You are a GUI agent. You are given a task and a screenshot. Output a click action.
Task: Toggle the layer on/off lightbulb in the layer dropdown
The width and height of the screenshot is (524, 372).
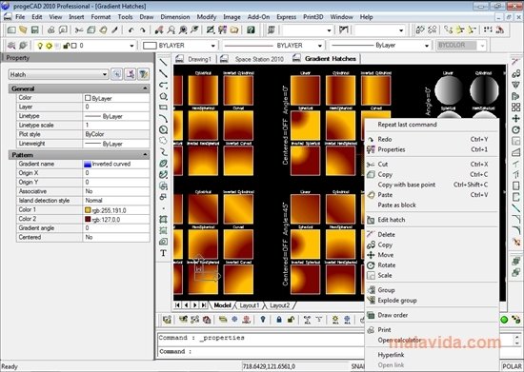coord(40,46)
